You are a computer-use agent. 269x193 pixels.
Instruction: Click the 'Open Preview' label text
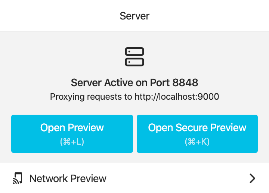(72, 128)
